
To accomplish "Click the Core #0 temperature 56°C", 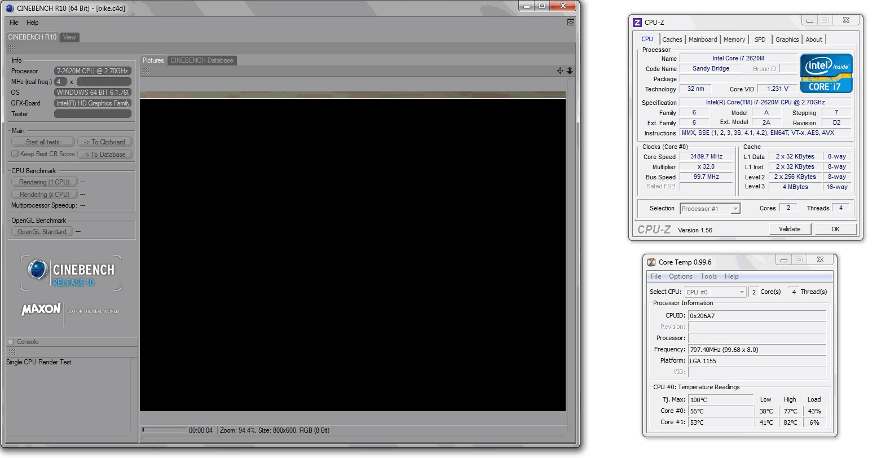I will coord(721,411).
